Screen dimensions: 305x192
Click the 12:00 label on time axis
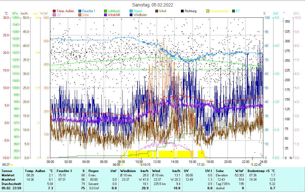(157, 162)
